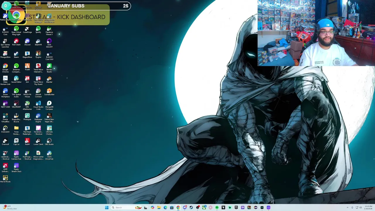Select the Flowgorithm desktop icon
This screenshot has height=211, width=375.
(x=5, y=55)
